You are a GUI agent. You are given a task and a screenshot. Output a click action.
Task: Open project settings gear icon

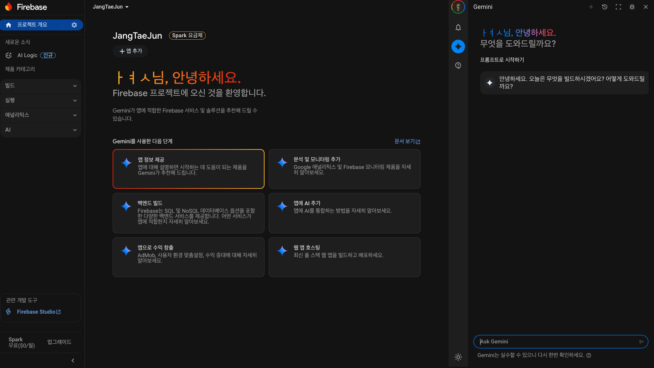coord(74,25)
